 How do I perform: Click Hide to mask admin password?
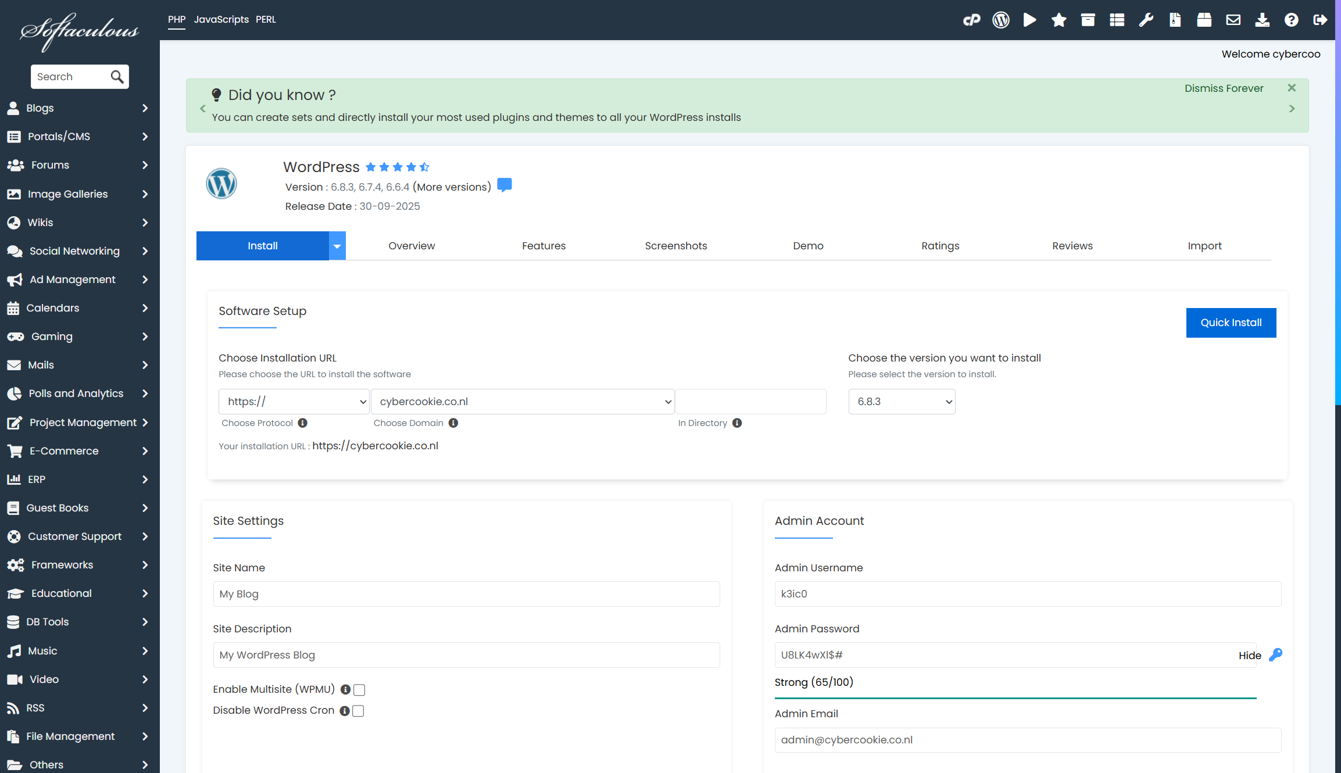tap(1249, 656)
